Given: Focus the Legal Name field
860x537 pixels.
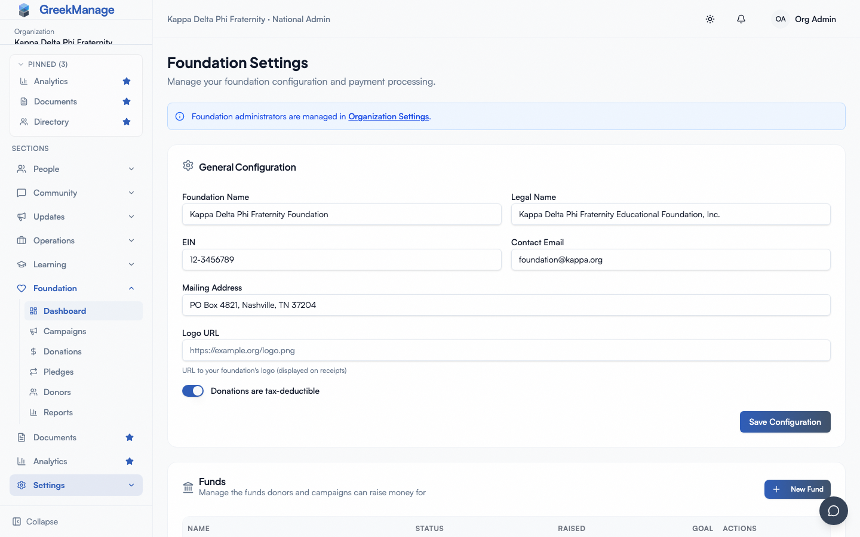Looking at the screenshot, I should [x=671, y=214].
